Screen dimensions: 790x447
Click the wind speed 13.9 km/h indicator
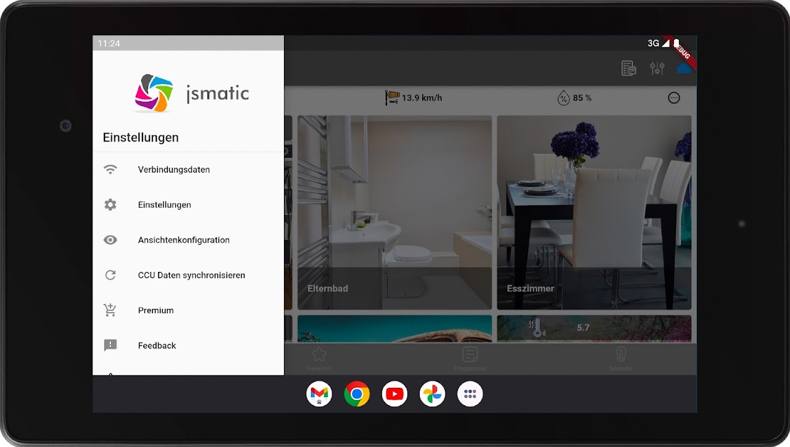point(414,97)
